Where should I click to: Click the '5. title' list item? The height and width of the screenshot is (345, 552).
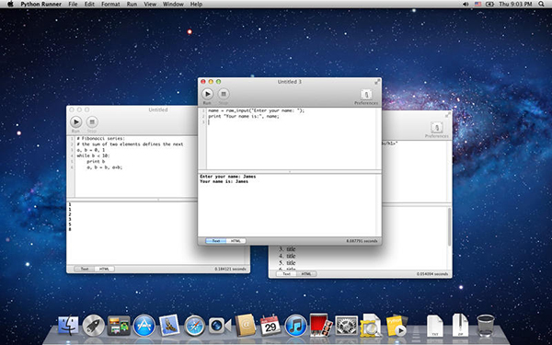pyautogui.click(x=287, y=262)
